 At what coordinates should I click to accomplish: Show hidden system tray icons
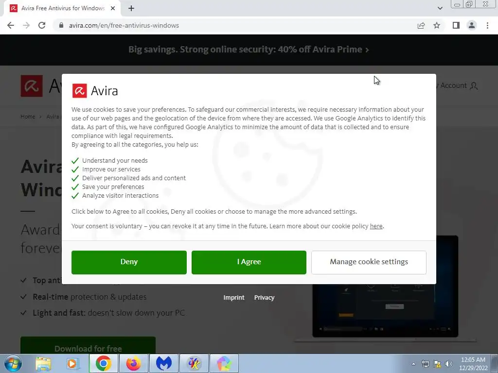(413, 364)
